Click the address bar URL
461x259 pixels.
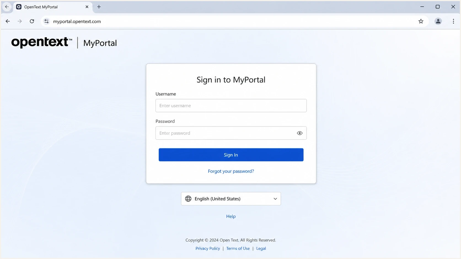coord(77,21)
